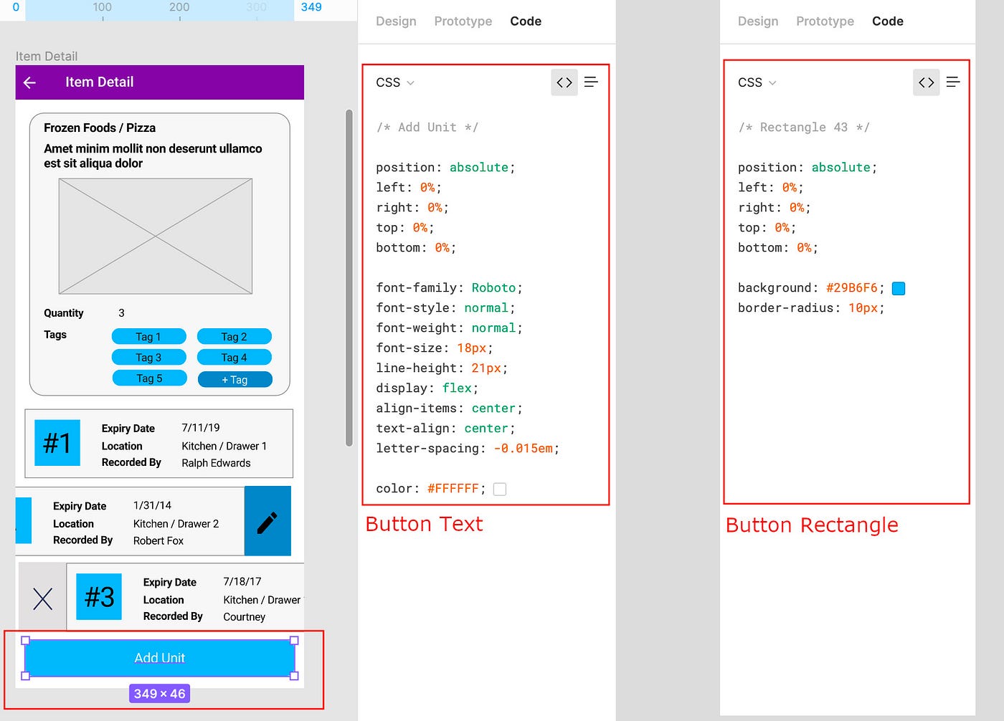
Task: Select the code view icon in Button Rectangle panel
Action: 926,82
